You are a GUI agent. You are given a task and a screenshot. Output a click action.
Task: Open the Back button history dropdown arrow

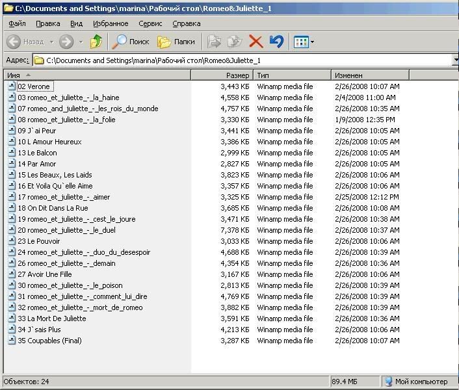(52, 42)
